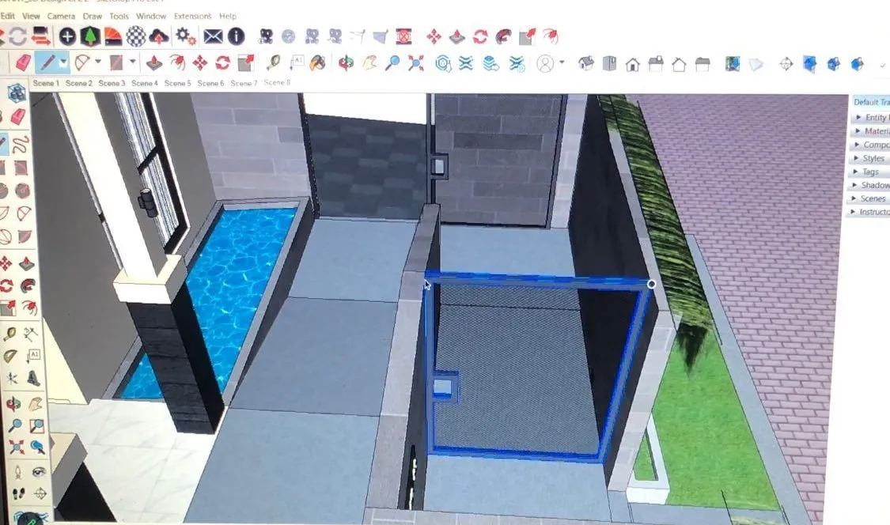
Task: Select the Position Camera tool
Action: point(17,472)
